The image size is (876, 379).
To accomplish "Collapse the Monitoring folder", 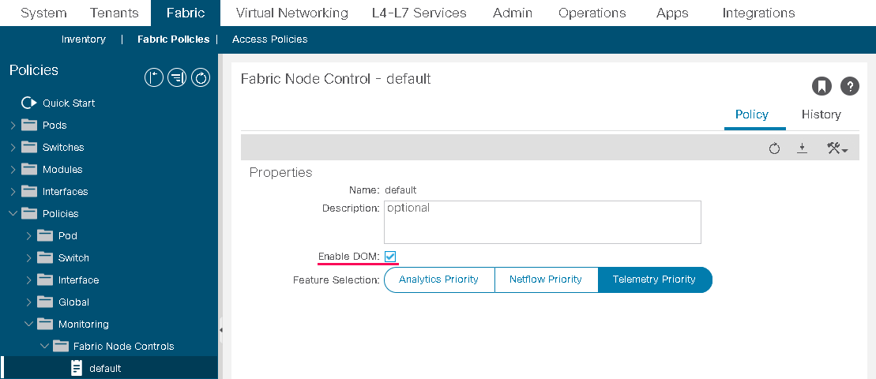I will point(28,325).
